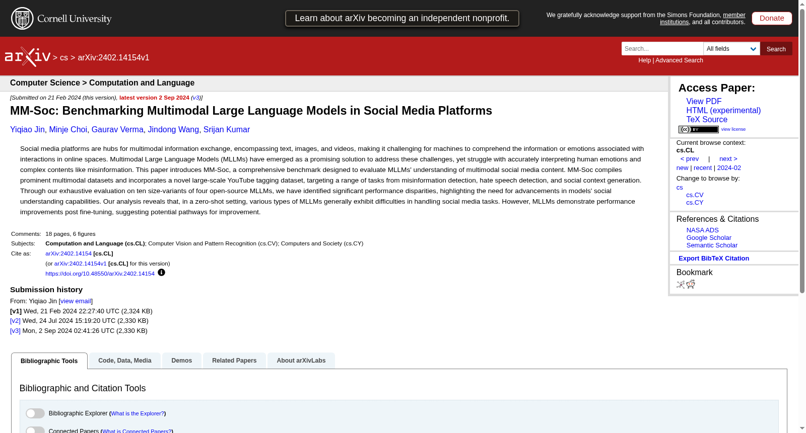Open the About arXivLabs tab
The image size is (806, 433).
tap(301, 361)
